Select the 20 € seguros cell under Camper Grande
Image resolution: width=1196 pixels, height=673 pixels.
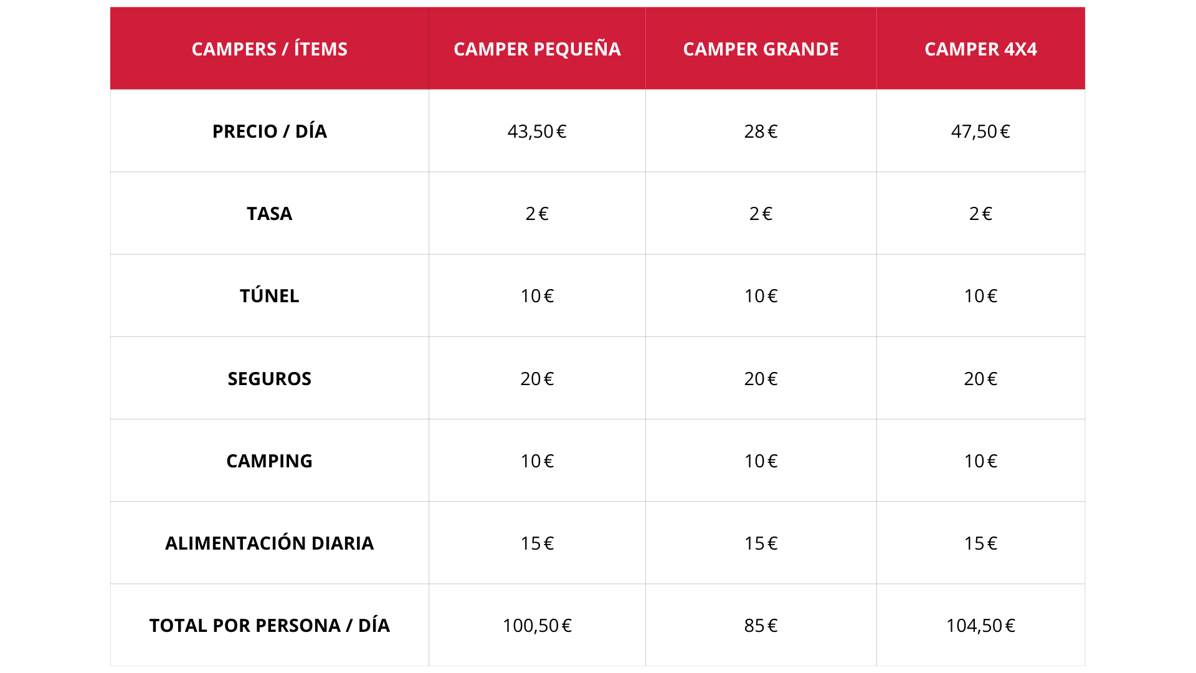(x=761, y=378)
